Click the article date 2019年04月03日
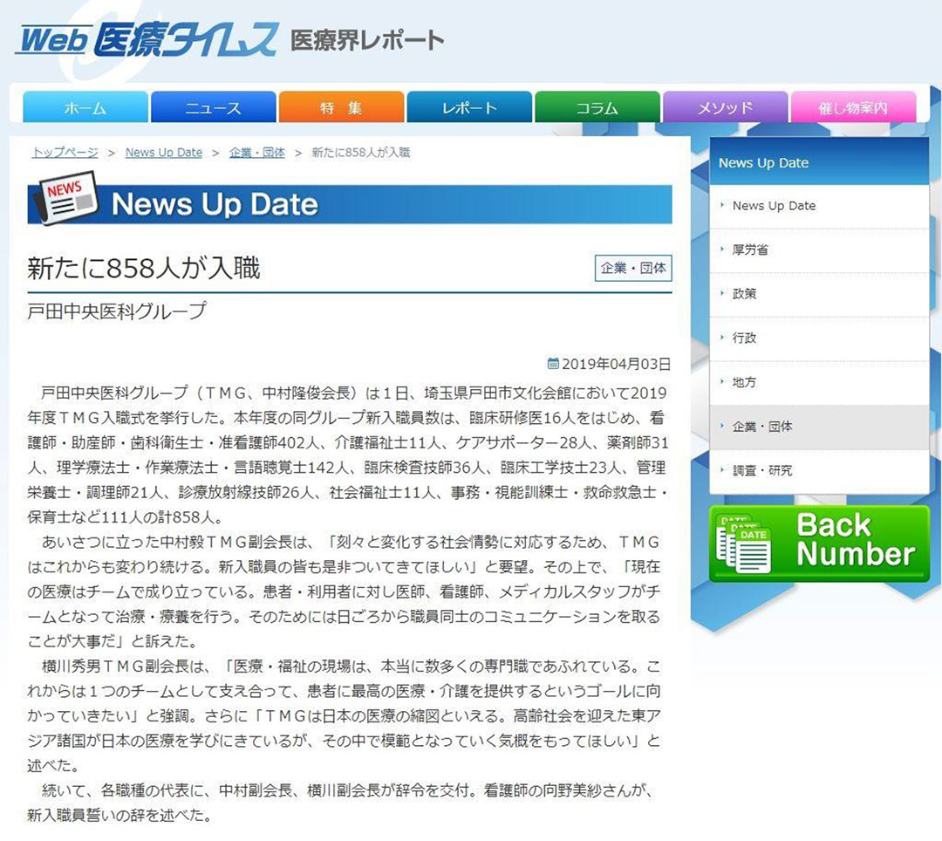942x841 pixels. click(x=617, y=364)
